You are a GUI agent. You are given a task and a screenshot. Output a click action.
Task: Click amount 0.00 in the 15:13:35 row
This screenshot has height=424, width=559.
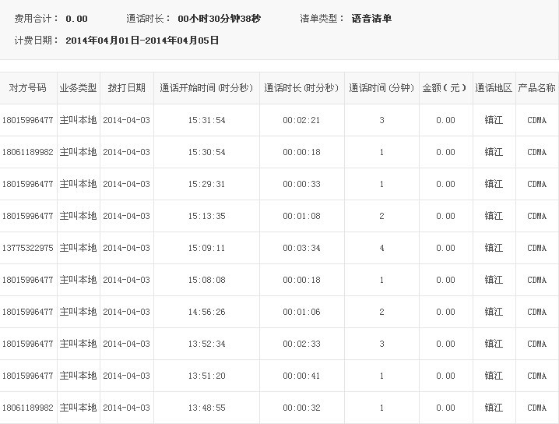click(x=445, y=216)
